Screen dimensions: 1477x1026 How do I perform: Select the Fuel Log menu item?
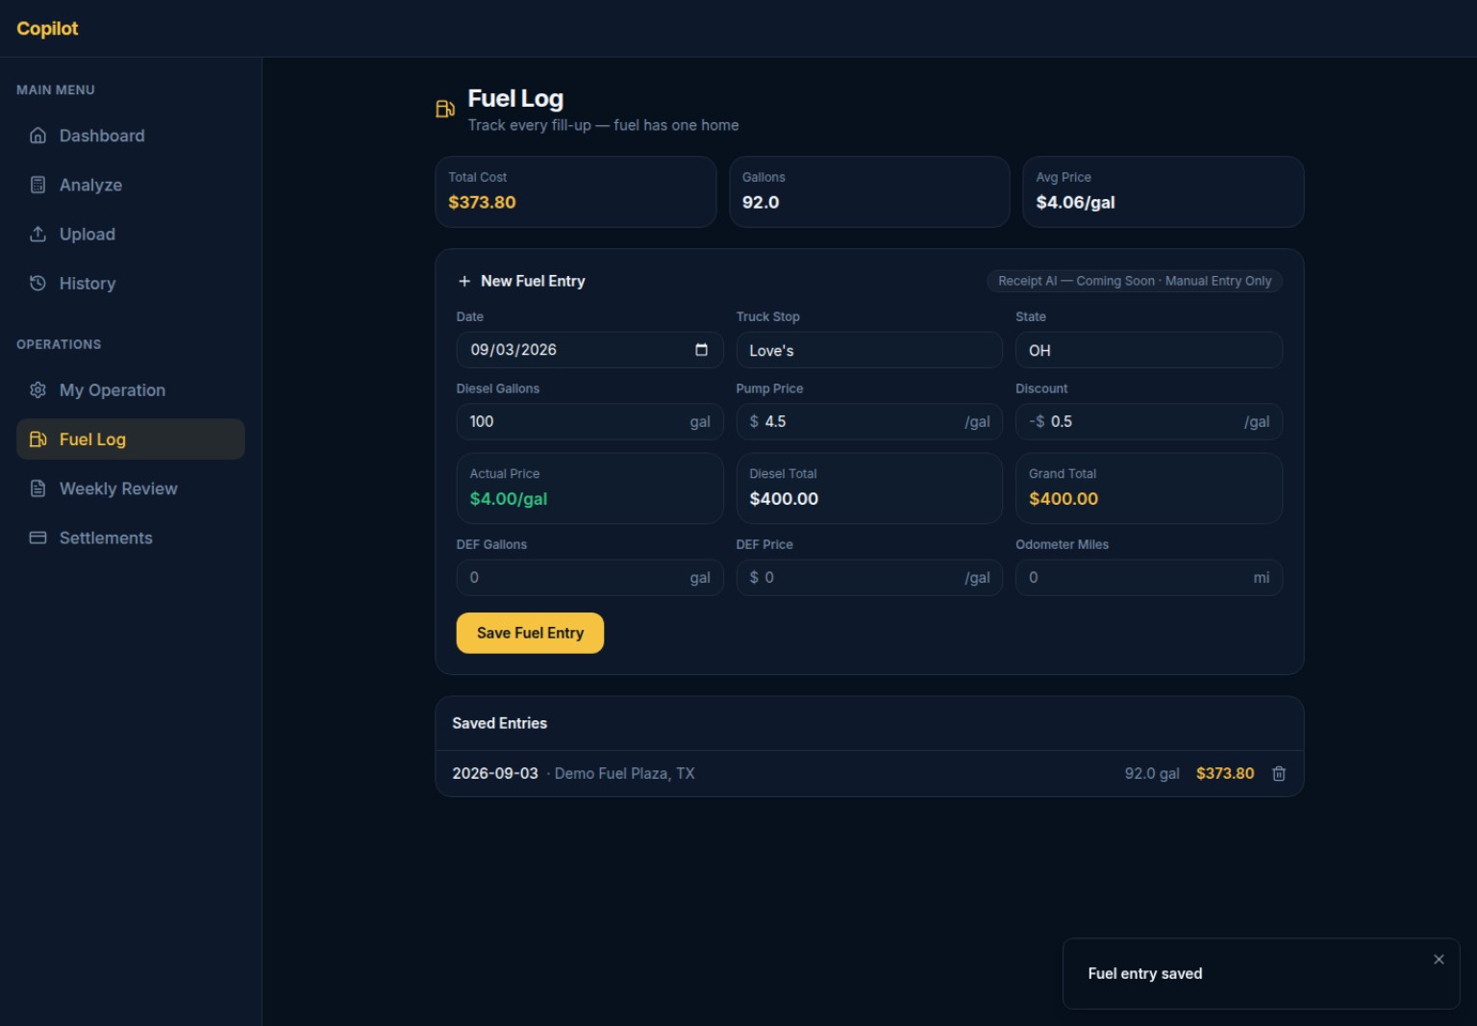click(x=131, y=439)
